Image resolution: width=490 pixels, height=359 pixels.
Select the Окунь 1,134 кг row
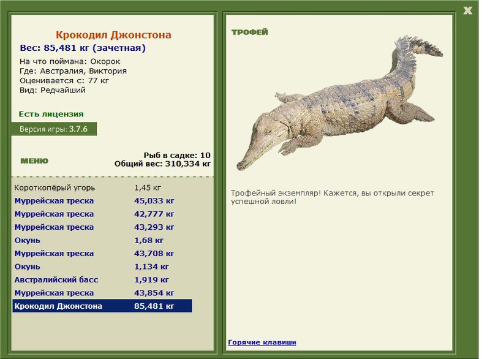(x=102, y=266)
